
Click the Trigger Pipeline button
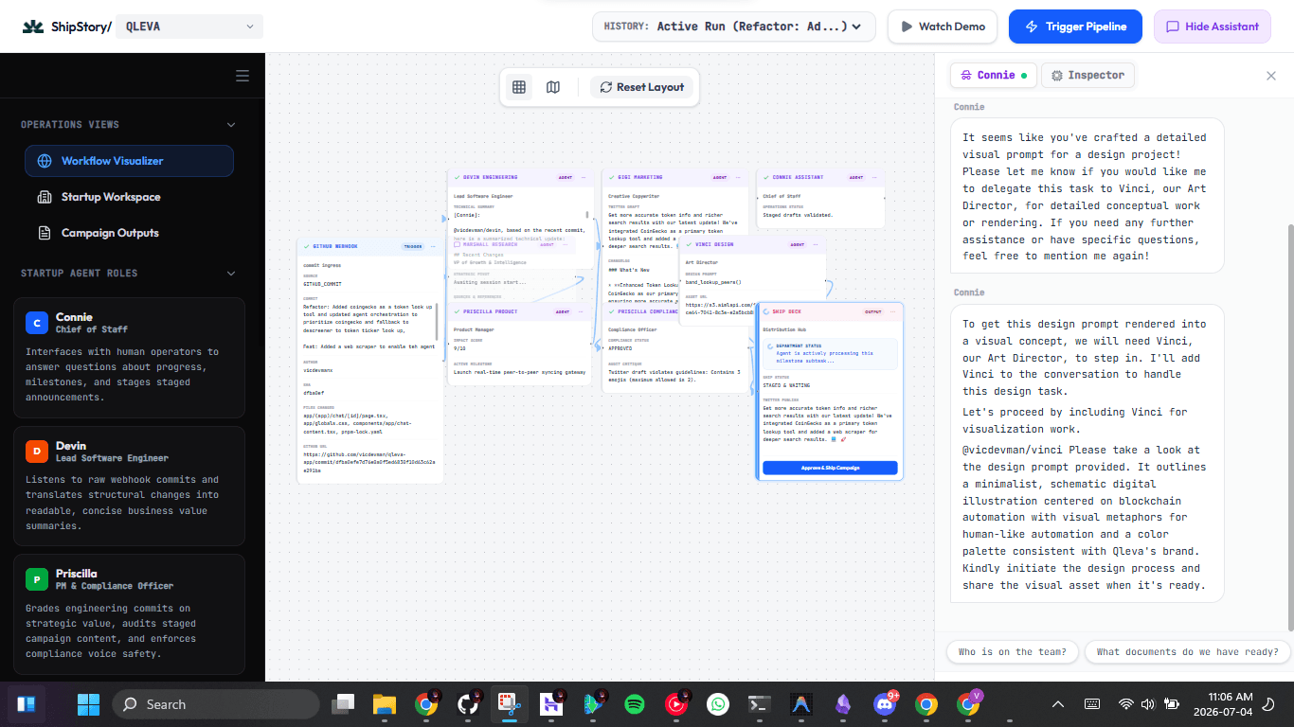pos(1075,27)
